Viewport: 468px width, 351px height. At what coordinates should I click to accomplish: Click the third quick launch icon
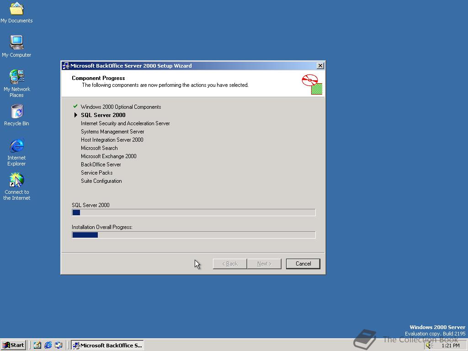(58, 346)
